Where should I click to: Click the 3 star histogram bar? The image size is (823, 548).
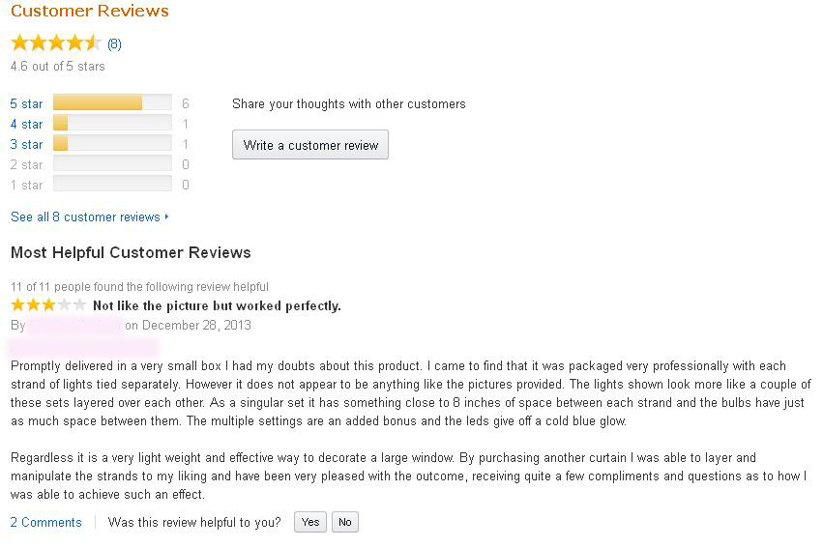point(112,144)
